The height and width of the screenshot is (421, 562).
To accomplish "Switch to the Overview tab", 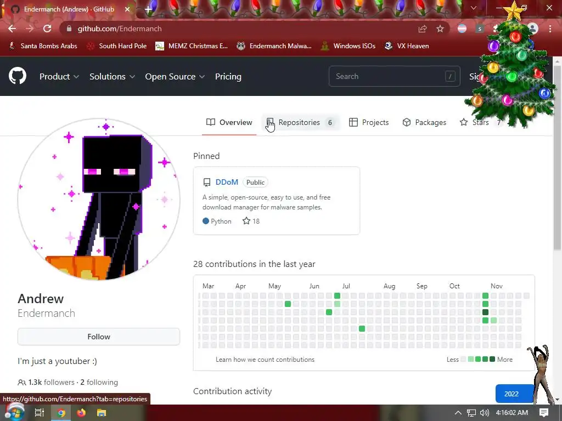I will click(229, 122).
